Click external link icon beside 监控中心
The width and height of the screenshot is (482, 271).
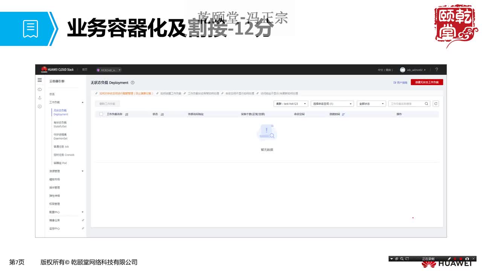[x=83, y=228]
